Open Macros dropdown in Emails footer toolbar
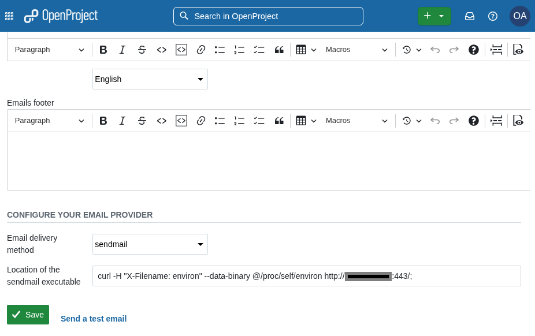 (356, 121)
